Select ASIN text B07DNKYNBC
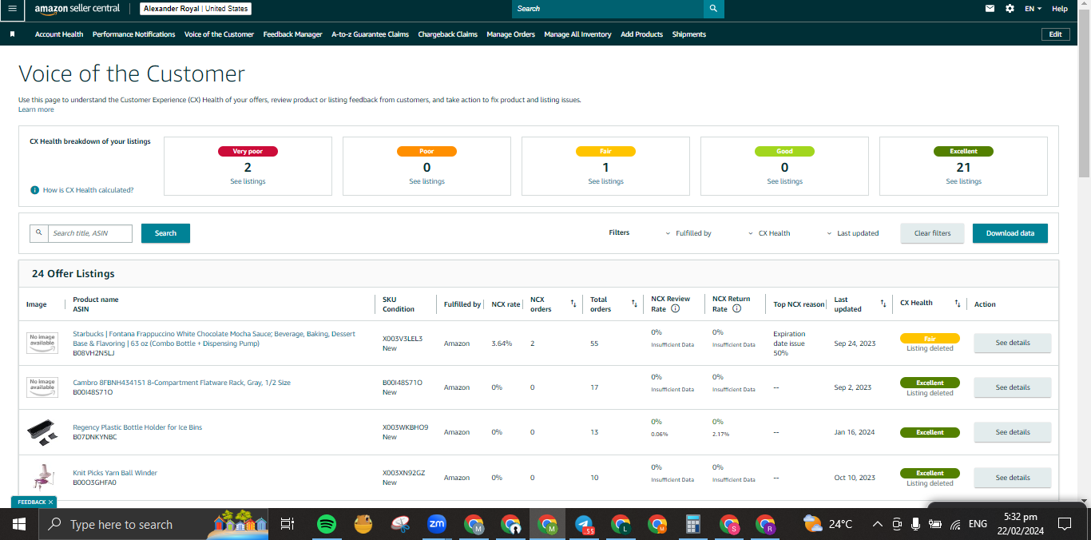The width and height of the screenshot is (1091, 540). 95,437
